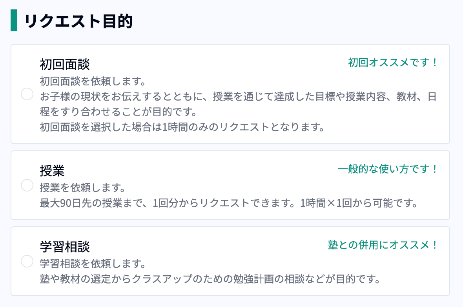
Task: Click the 授業 option title
Action: [52, 171]
